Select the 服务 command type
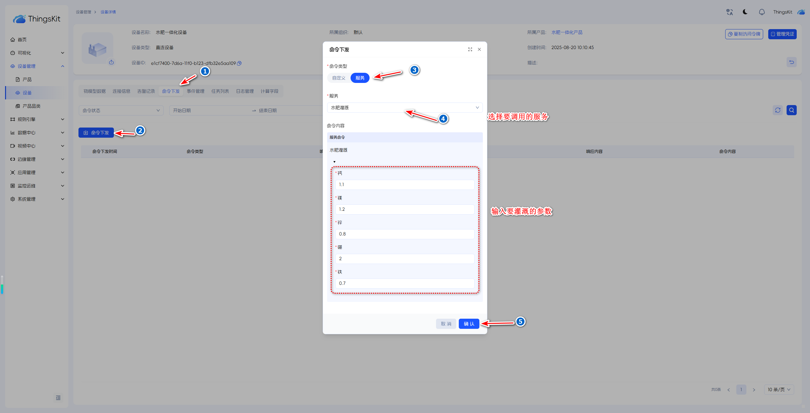 point(360,78)
